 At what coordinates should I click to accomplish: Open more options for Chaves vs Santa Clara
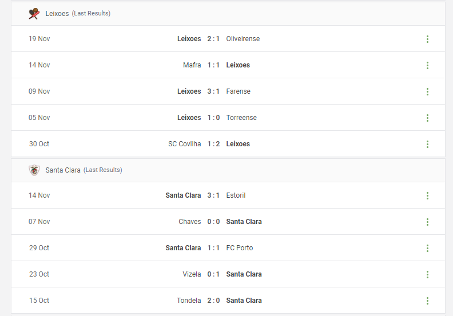(427, 222)
